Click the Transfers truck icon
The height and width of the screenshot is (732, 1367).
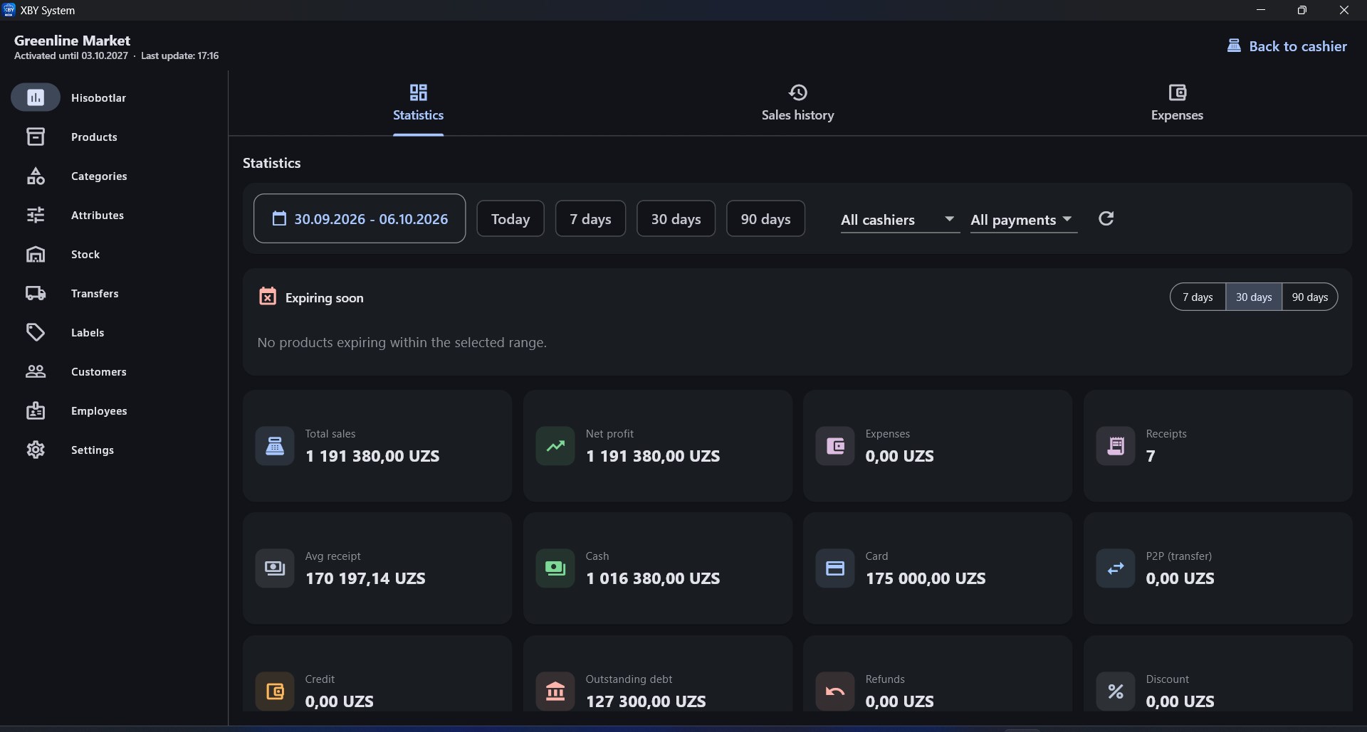tap(36, 293)
